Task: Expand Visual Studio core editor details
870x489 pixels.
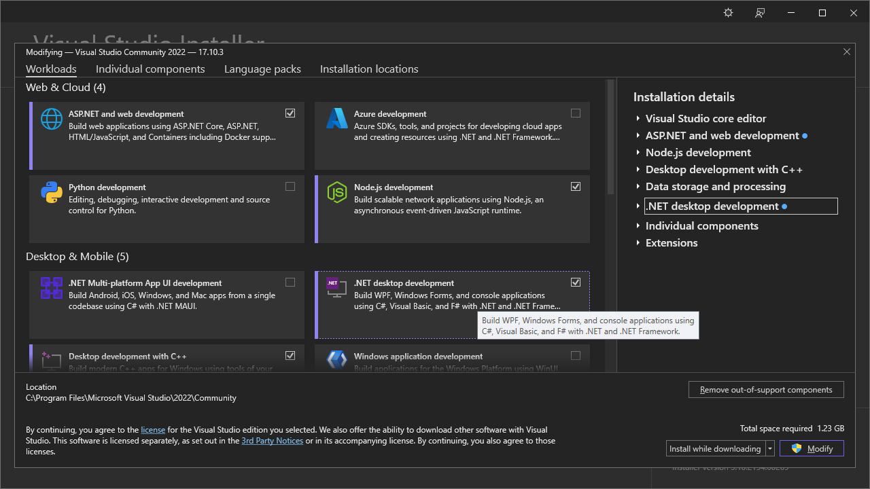Action: [x=638, y=118]
